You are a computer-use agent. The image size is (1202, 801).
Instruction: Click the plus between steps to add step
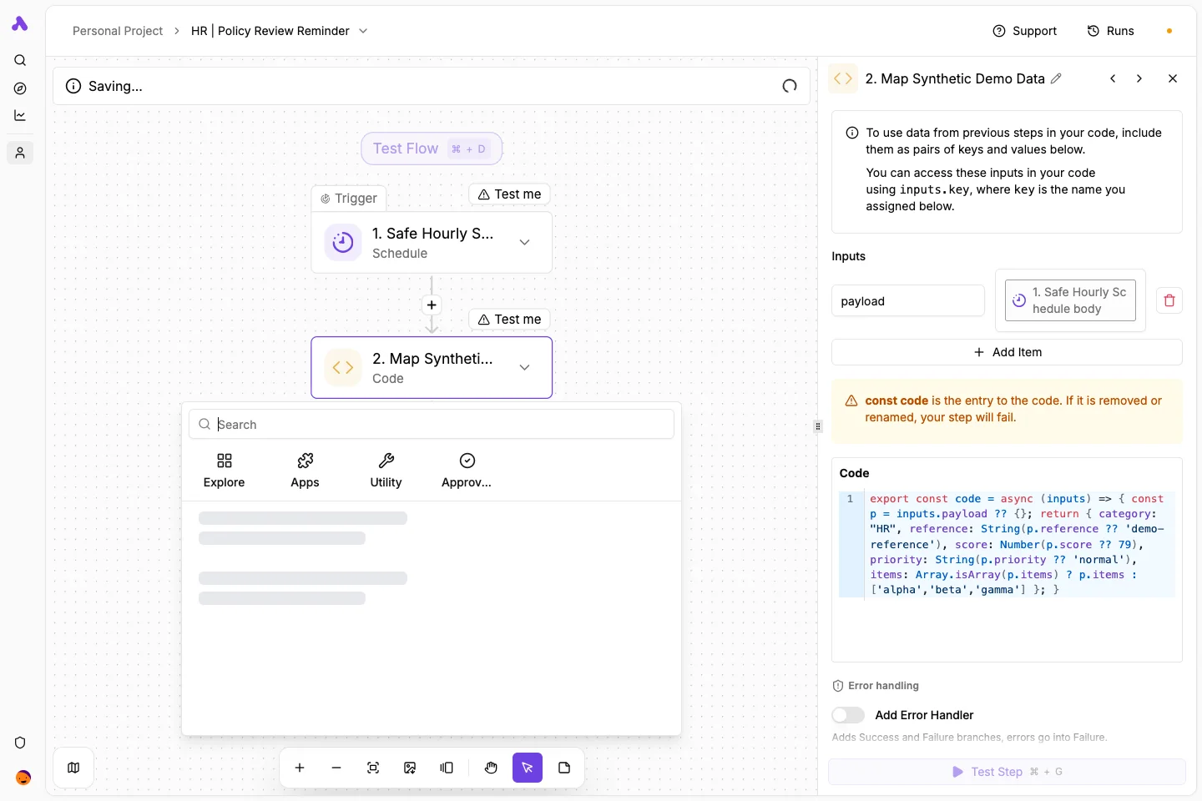click(x=432, y=305)
